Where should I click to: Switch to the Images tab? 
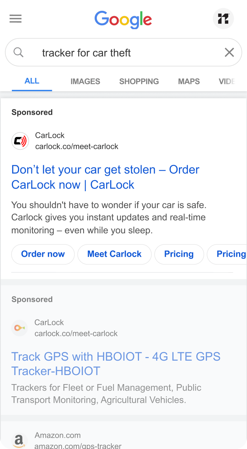click(x=85, y=82)
